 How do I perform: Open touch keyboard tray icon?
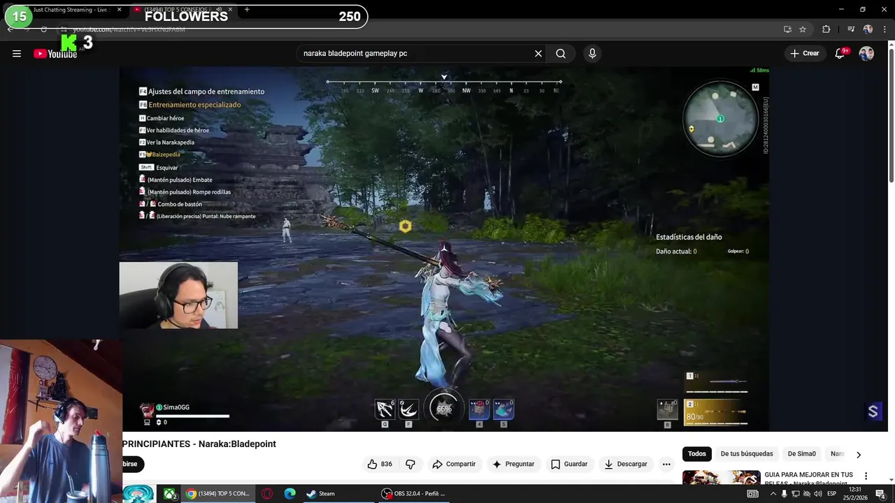[x=753, y=494]
